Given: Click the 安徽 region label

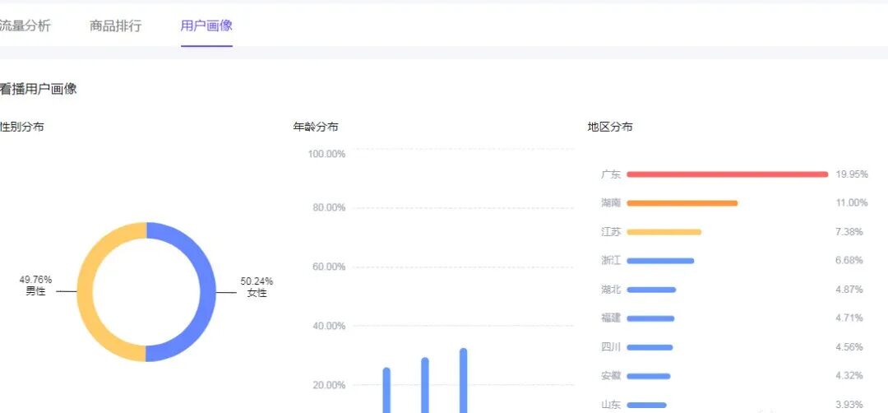Looking at the screenshot, I should click(x=611, y=376).
